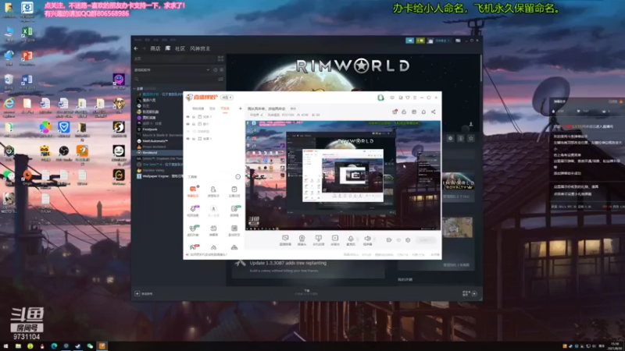Toggle the lock on the fourth Douyu source
The width and height of the screenshot is (625, 351).
pos(194,139)
